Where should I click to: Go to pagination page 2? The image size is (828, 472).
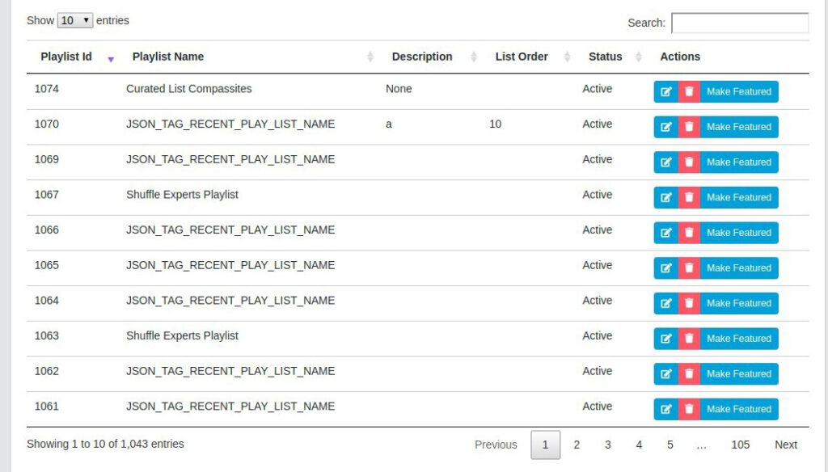(577, 445)
